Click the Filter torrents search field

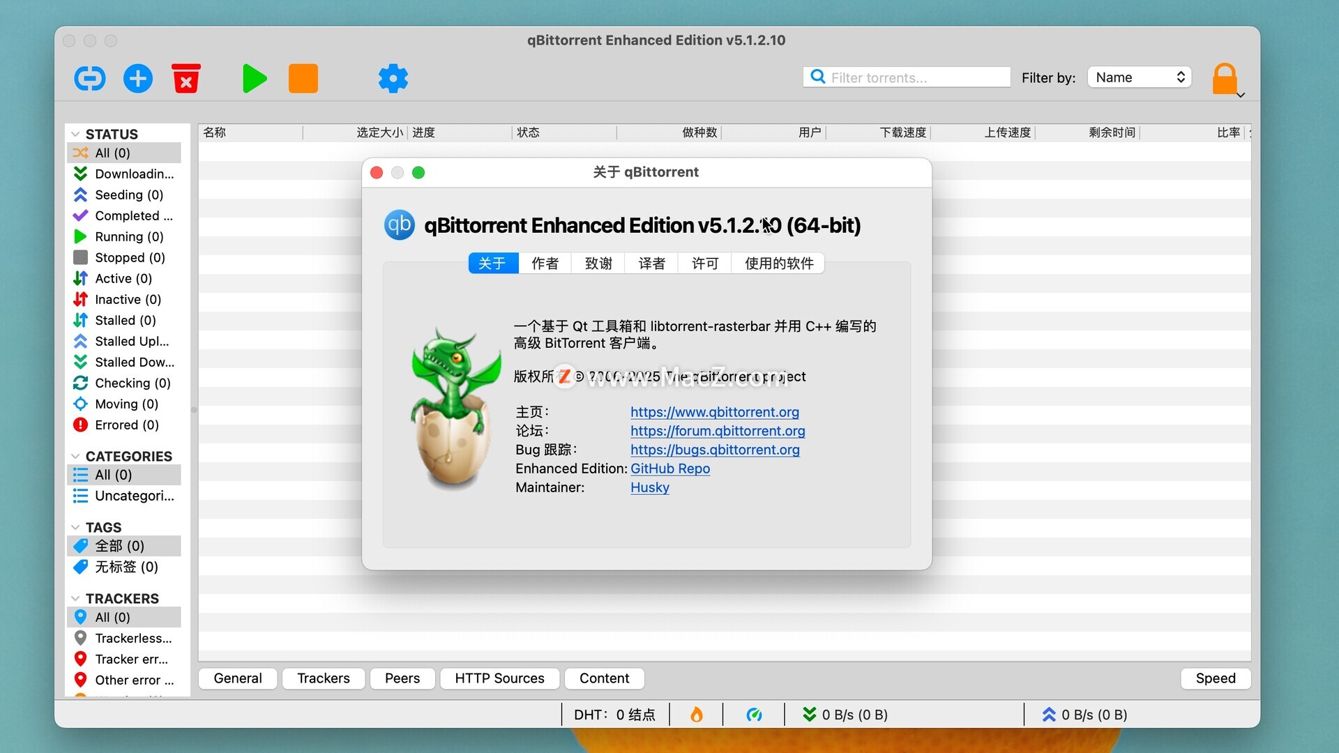coord(907,77)
